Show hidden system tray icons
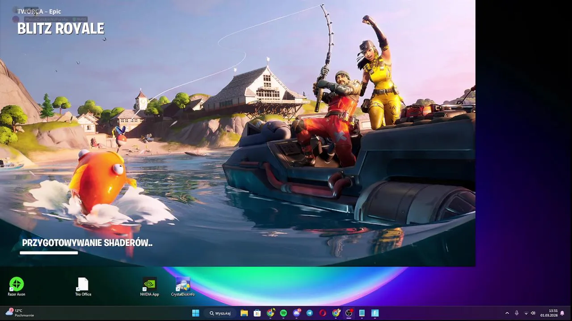This screenshot has height=321, width=572. [507, 313]
